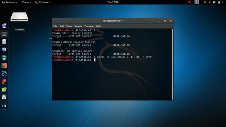
Task: Open the File menu in the terminal
Action: point(55,26)
